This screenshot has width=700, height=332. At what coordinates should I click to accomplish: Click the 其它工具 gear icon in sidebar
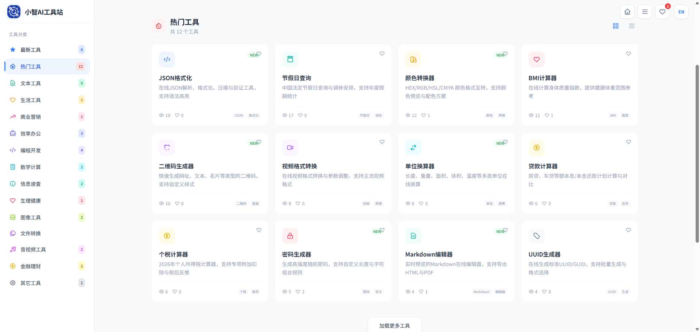tap(13, 283)
